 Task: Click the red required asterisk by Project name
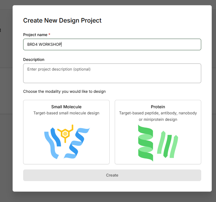point(49,34)
